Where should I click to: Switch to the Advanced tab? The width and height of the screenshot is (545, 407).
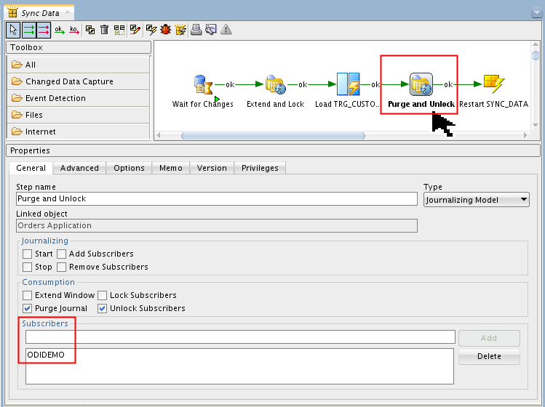tap(79, 168)
